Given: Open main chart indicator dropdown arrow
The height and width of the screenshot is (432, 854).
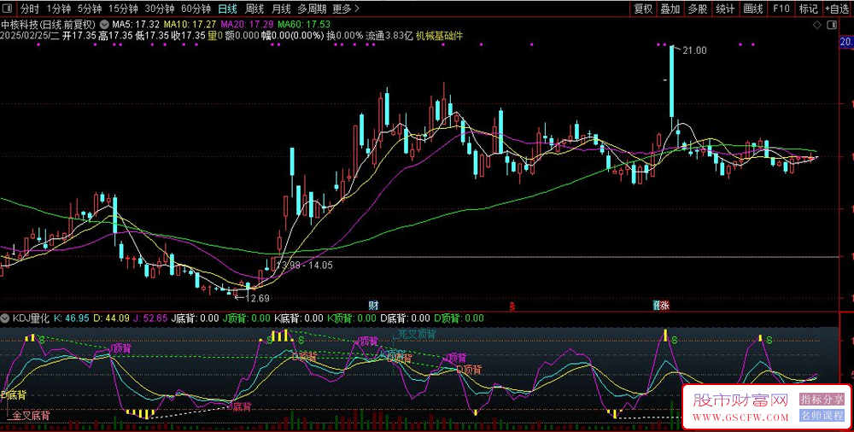Looking at the screenshot, I should [x=104, y=25].
